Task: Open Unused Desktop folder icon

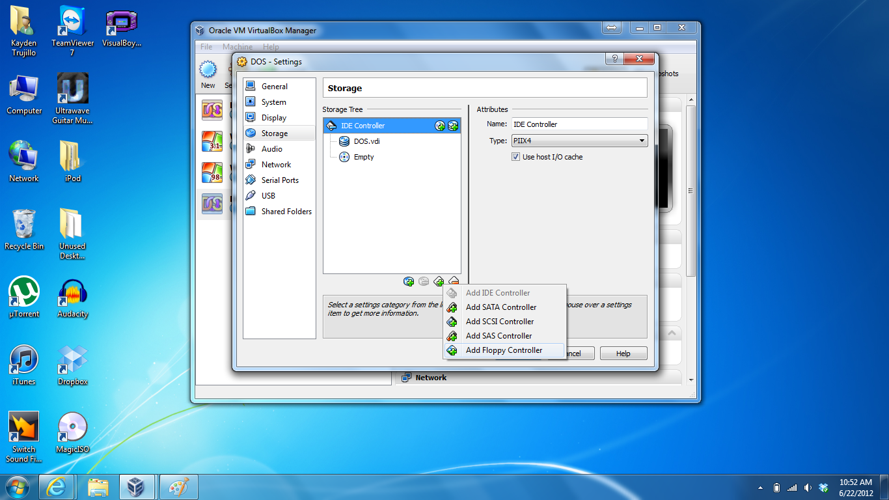Action: click(72, 234)
